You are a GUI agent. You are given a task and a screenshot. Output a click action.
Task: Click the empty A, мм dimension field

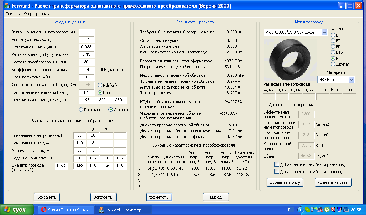click(x=269, y=97)
